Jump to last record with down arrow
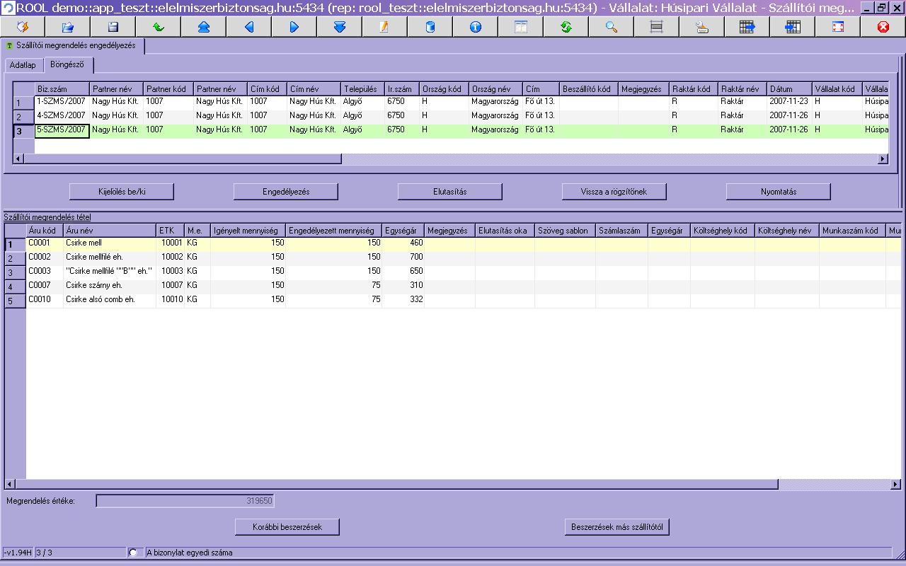 pyautogui.click(x=340, y=27)
